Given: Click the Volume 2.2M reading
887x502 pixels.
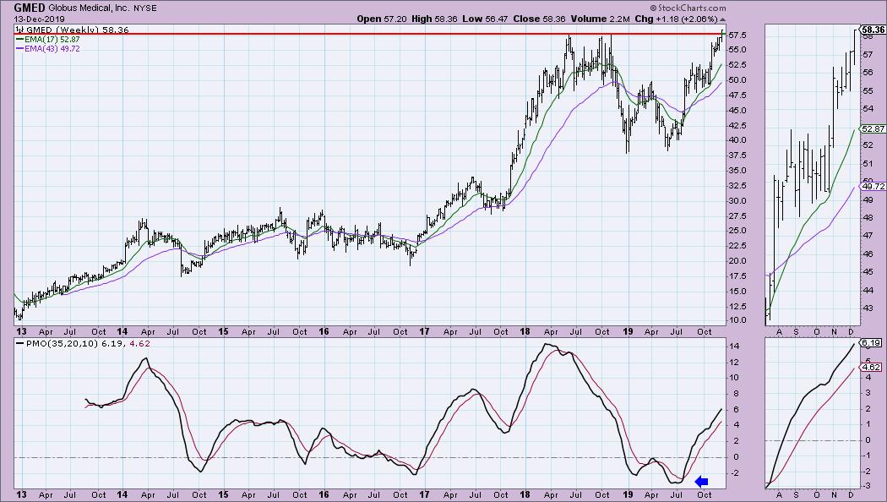Looking at the screenshot, I should tap(600, 19).
